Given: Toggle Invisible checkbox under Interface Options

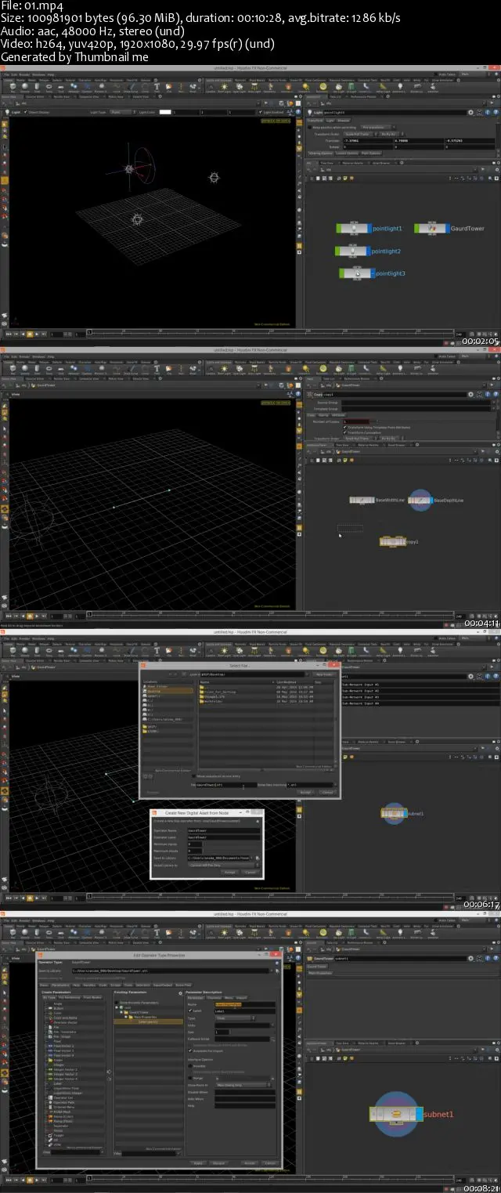Looking at the screenshot, I should click(x=190, y=1065).
